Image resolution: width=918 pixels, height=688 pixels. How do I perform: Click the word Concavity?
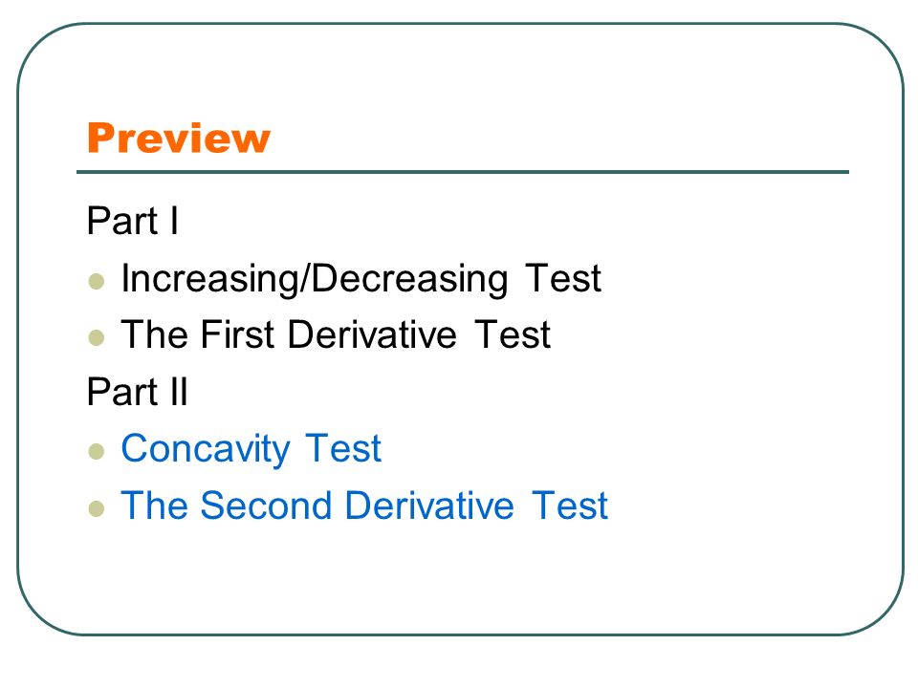click(206, 450)
